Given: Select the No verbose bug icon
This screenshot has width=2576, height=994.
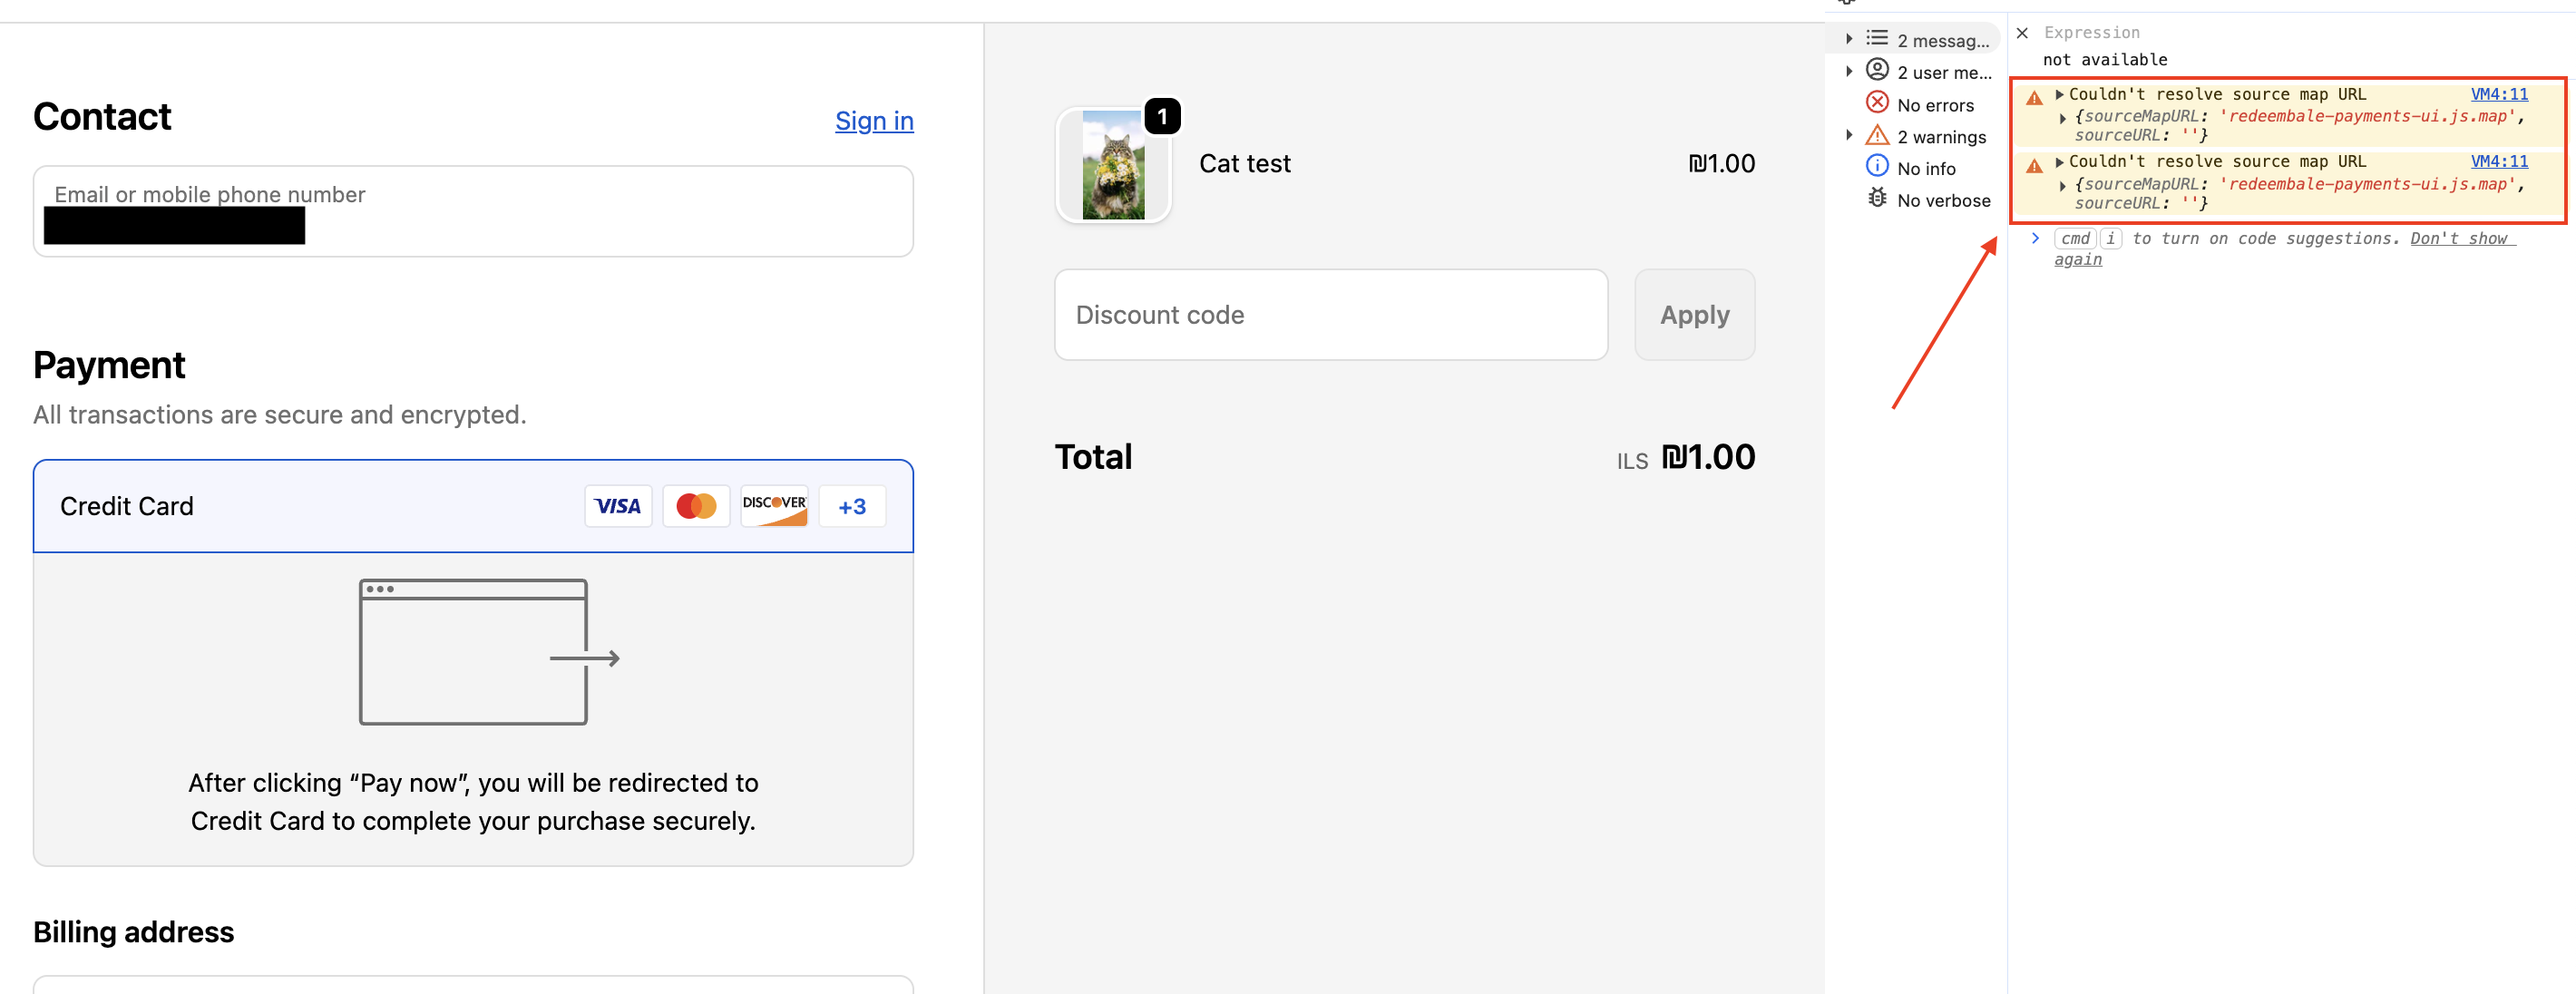Looking at the screenshot, I should click(1877, 198).
